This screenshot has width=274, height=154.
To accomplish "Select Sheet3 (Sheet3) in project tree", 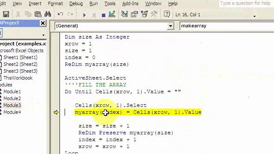I will (21, 71).
